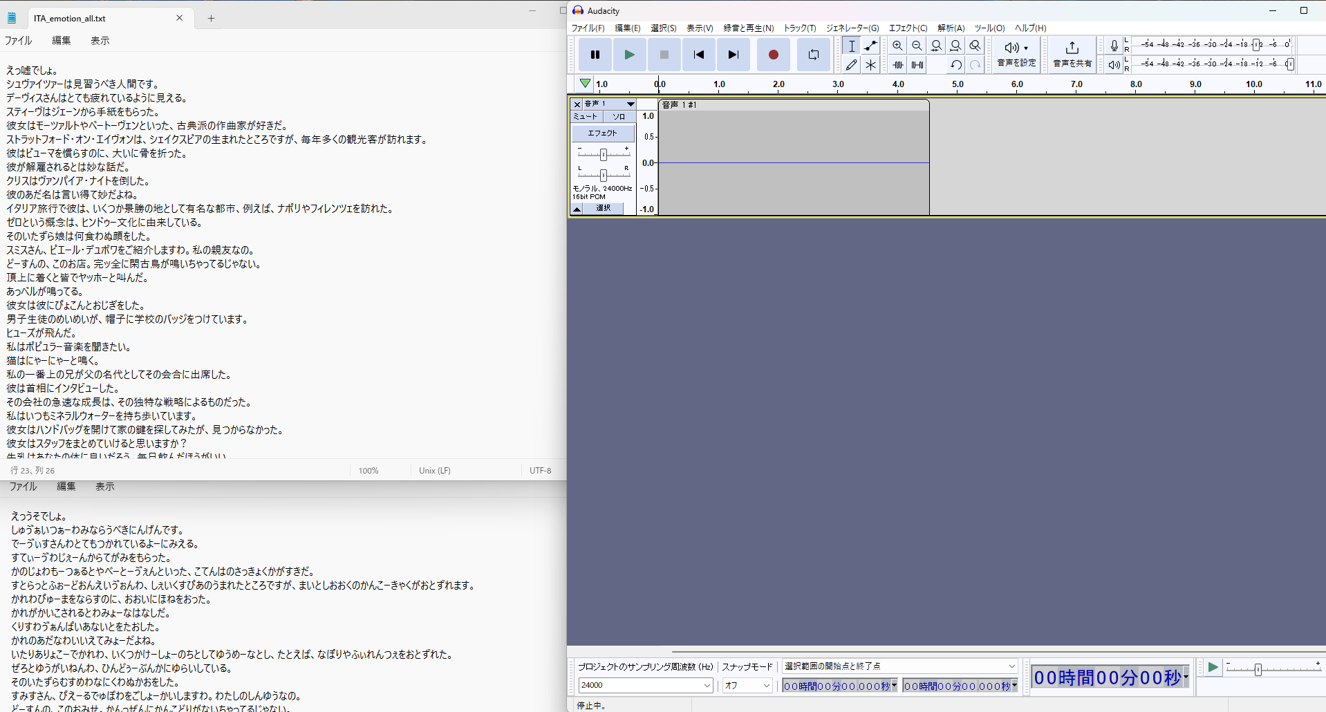The height and width of the screenshot is (712, 1326).
Task: Select the Selection (I-beam) tool
Action: pos(852,46)
